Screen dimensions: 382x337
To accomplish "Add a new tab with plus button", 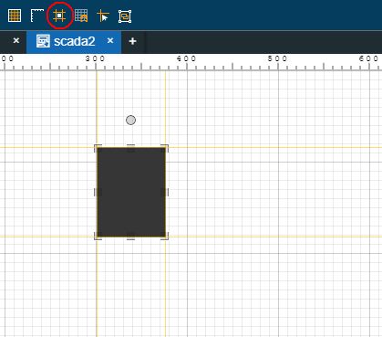I will tap(132, 41).
